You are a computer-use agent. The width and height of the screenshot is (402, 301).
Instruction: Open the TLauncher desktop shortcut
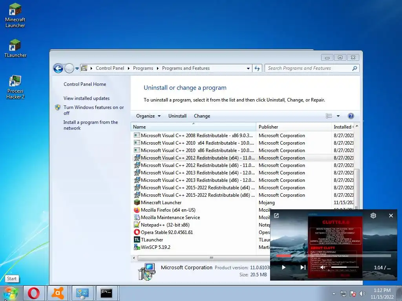[15, 48]
